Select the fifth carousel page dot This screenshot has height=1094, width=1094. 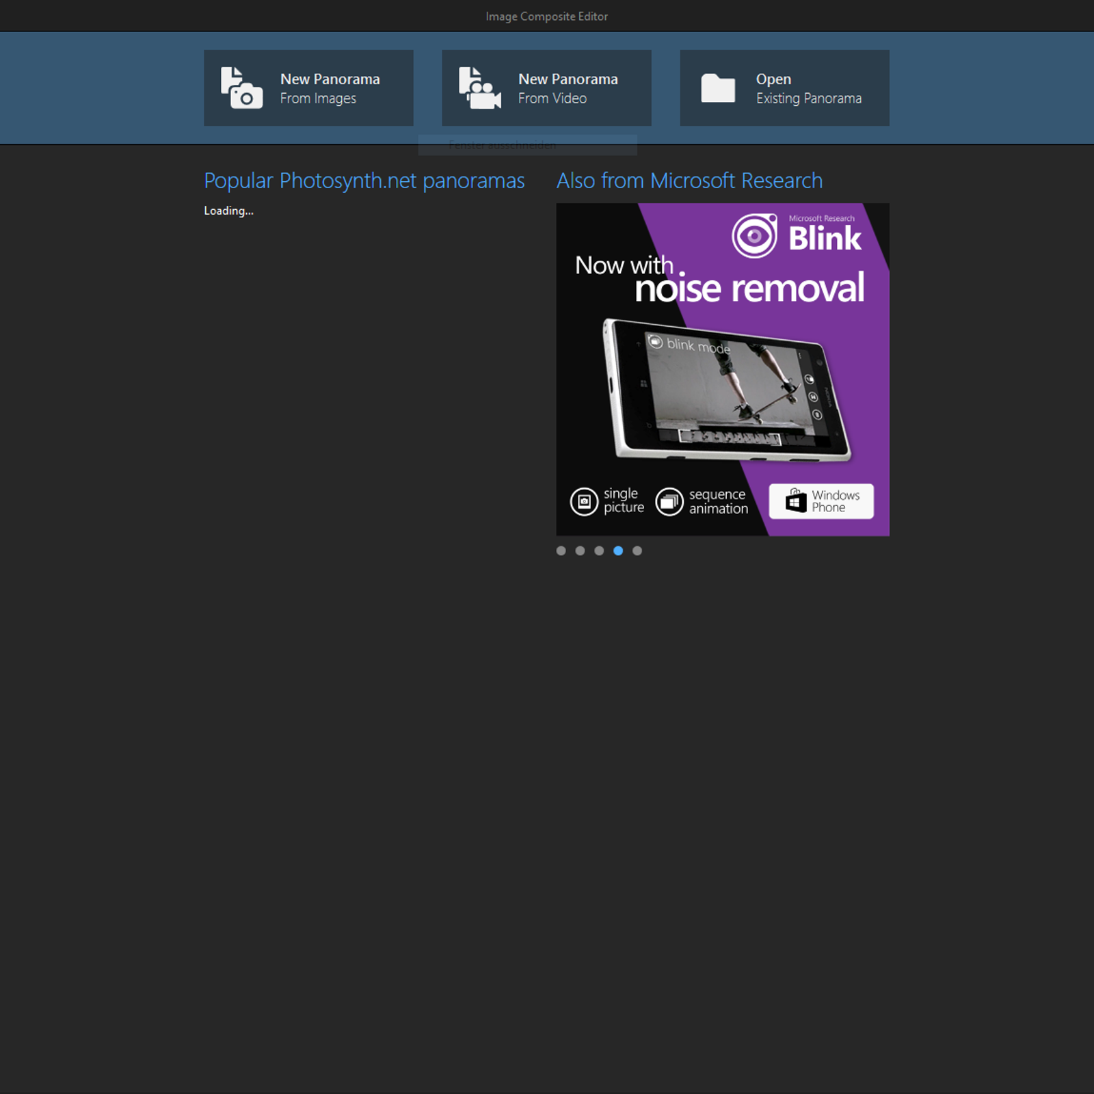point(637,551)
